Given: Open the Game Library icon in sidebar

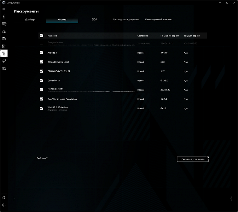Looking at the screenshot, I should tap(4, 39).
